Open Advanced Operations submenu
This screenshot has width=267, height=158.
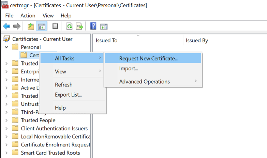click(144, 82)
